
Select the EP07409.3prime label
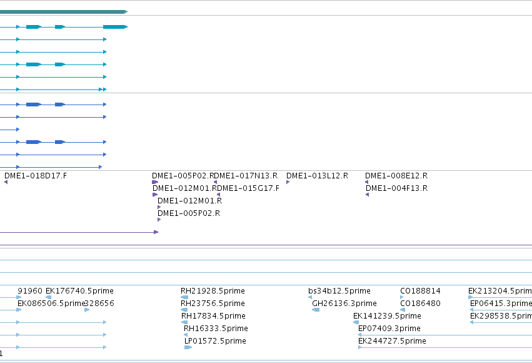click(x=389, y=329)
